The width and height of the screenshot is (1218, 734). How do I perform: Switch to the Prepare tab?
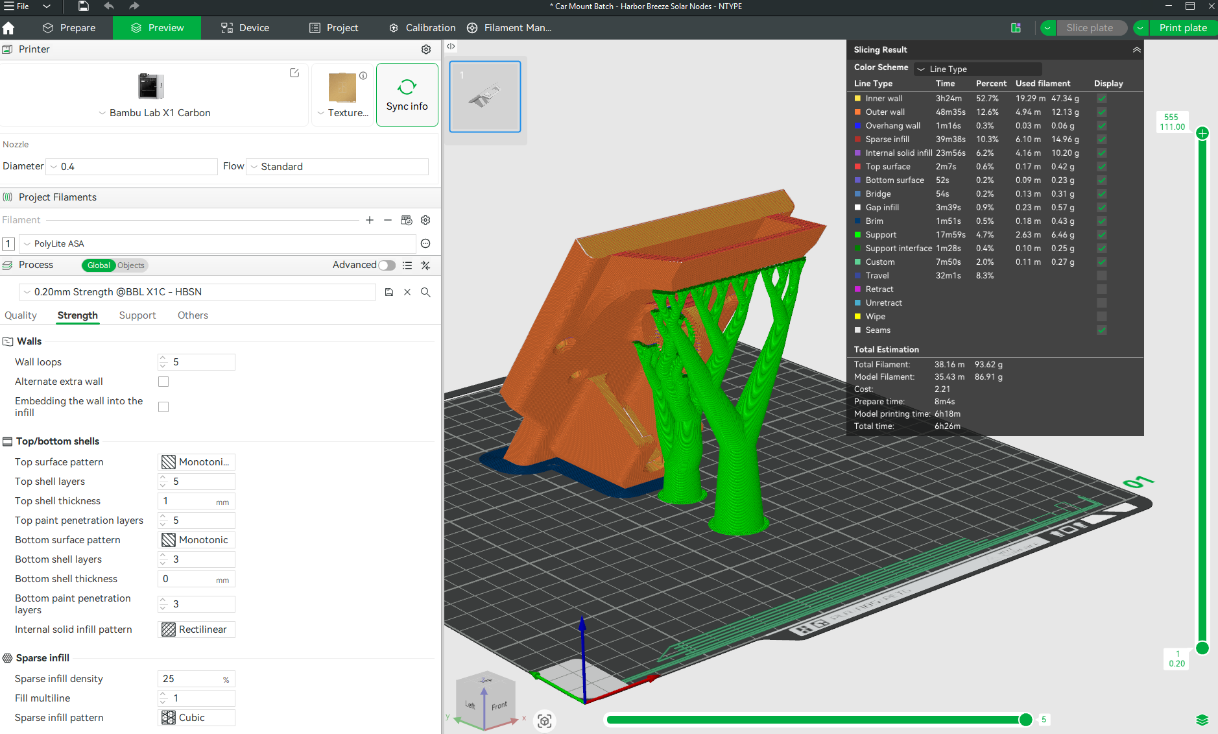(x=69, y=28)
